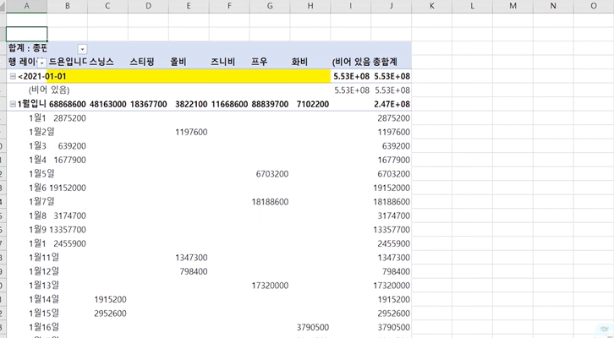Select the 1월11일 row label
This screenshot has width=614, height=338.
point(44,257)
